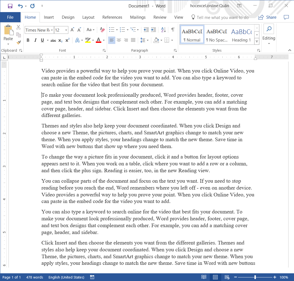Click the Tell me what you want field

tap(222, 17)
